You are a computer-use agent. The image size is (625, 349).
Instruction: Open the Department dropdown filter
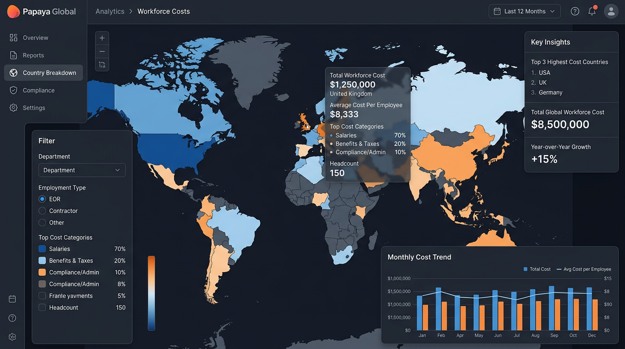82,170
